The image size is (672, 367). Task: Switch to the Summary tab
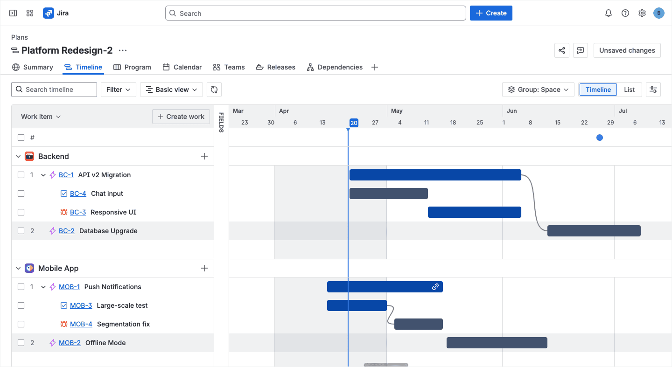[33, 67]
